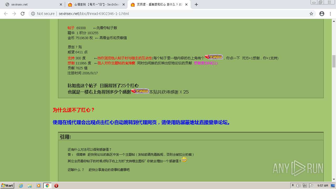
Task: Click the scrollbar up arrow
Action: 334,21
